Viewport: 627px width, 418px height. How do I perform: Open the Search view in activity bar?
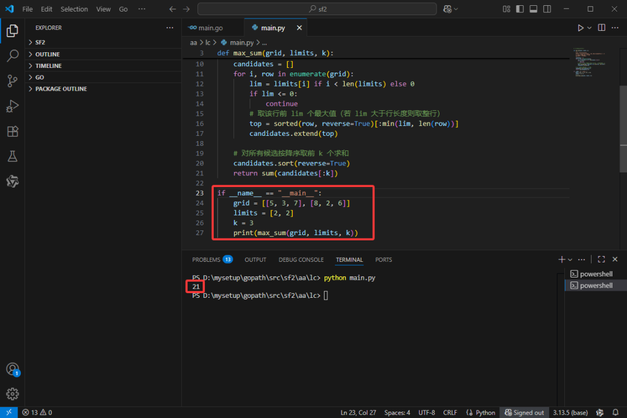click(12, 56)
